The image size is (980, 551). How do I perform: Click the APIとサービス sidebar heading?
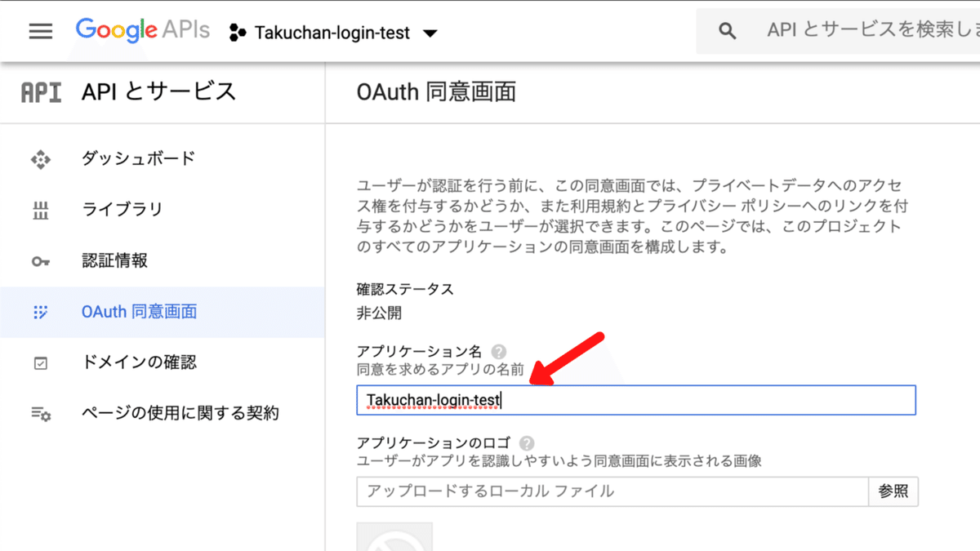(x=158, y=91)
